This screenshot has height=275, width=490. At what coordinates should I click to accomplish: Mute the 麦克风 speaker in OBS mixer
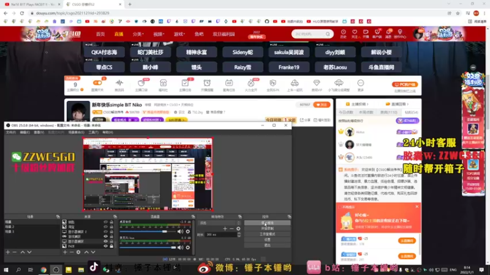tap(180, 248)
